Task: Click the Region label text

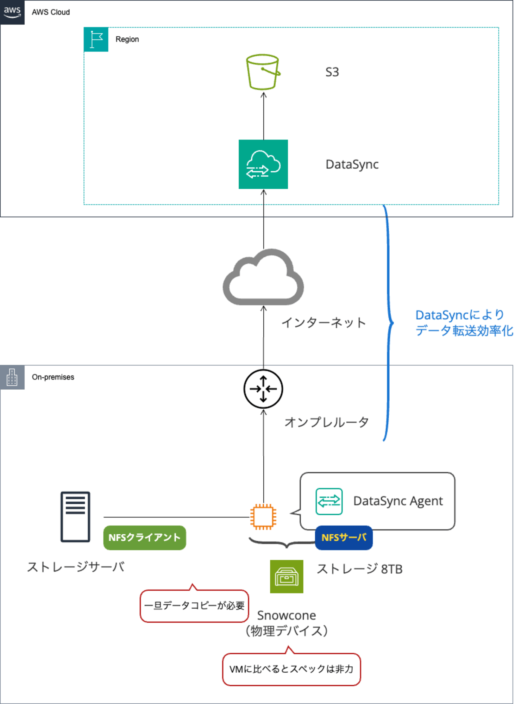Action: [127, 39]
